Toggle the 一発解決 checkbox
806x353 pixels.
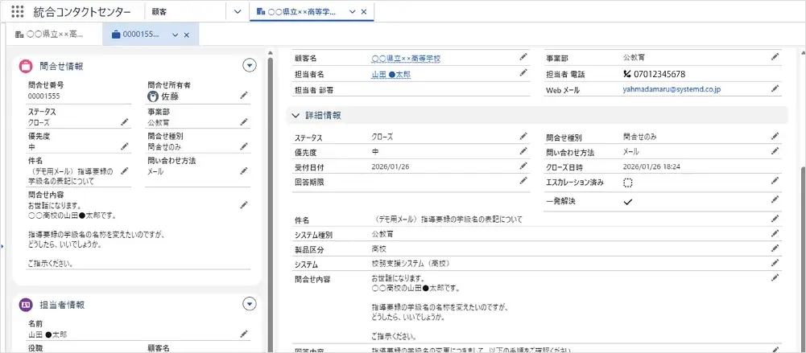click(627, 202)
